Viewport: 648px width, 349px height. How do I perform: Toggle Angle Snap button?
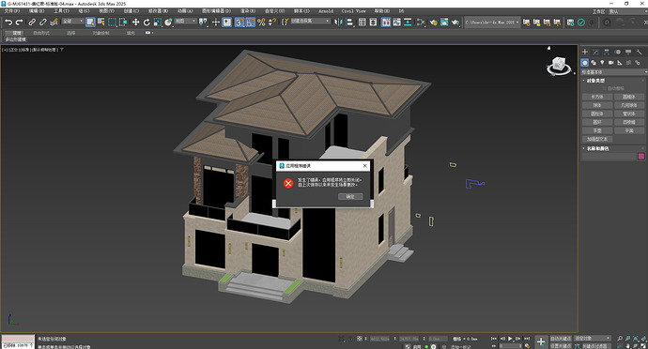click(251, 23)
